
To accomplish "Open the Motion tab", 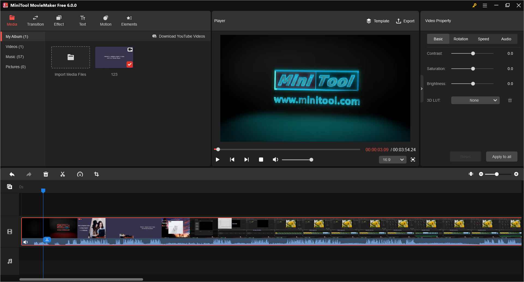I will [x=106, y=21].
